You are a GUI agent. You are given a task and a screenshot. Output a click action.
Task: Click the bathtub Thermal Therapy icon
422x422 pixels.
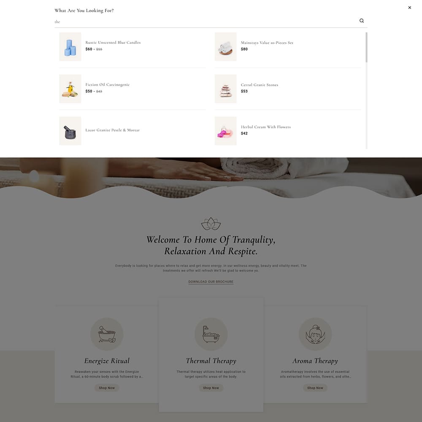tap(211, 334)
